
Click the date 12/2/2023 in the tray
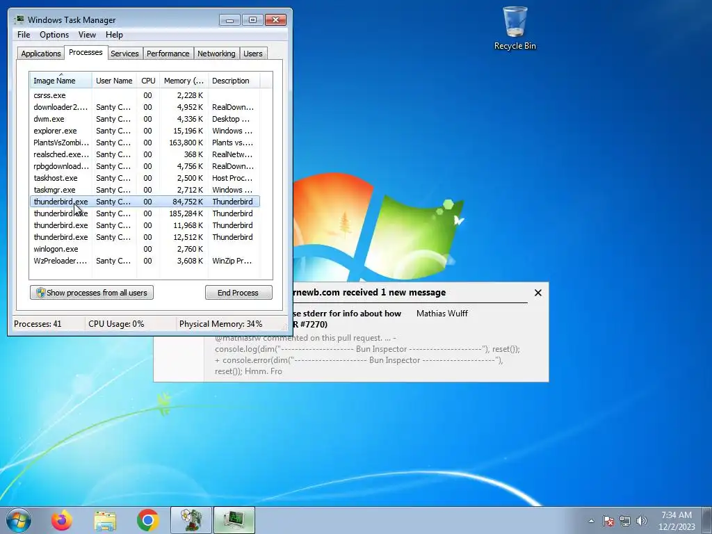[677, 527]
